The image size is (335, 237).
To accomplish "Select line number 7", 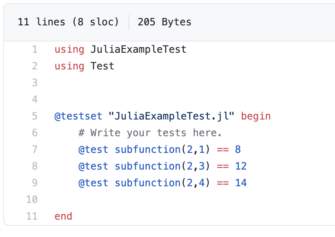I will (35, 150).
